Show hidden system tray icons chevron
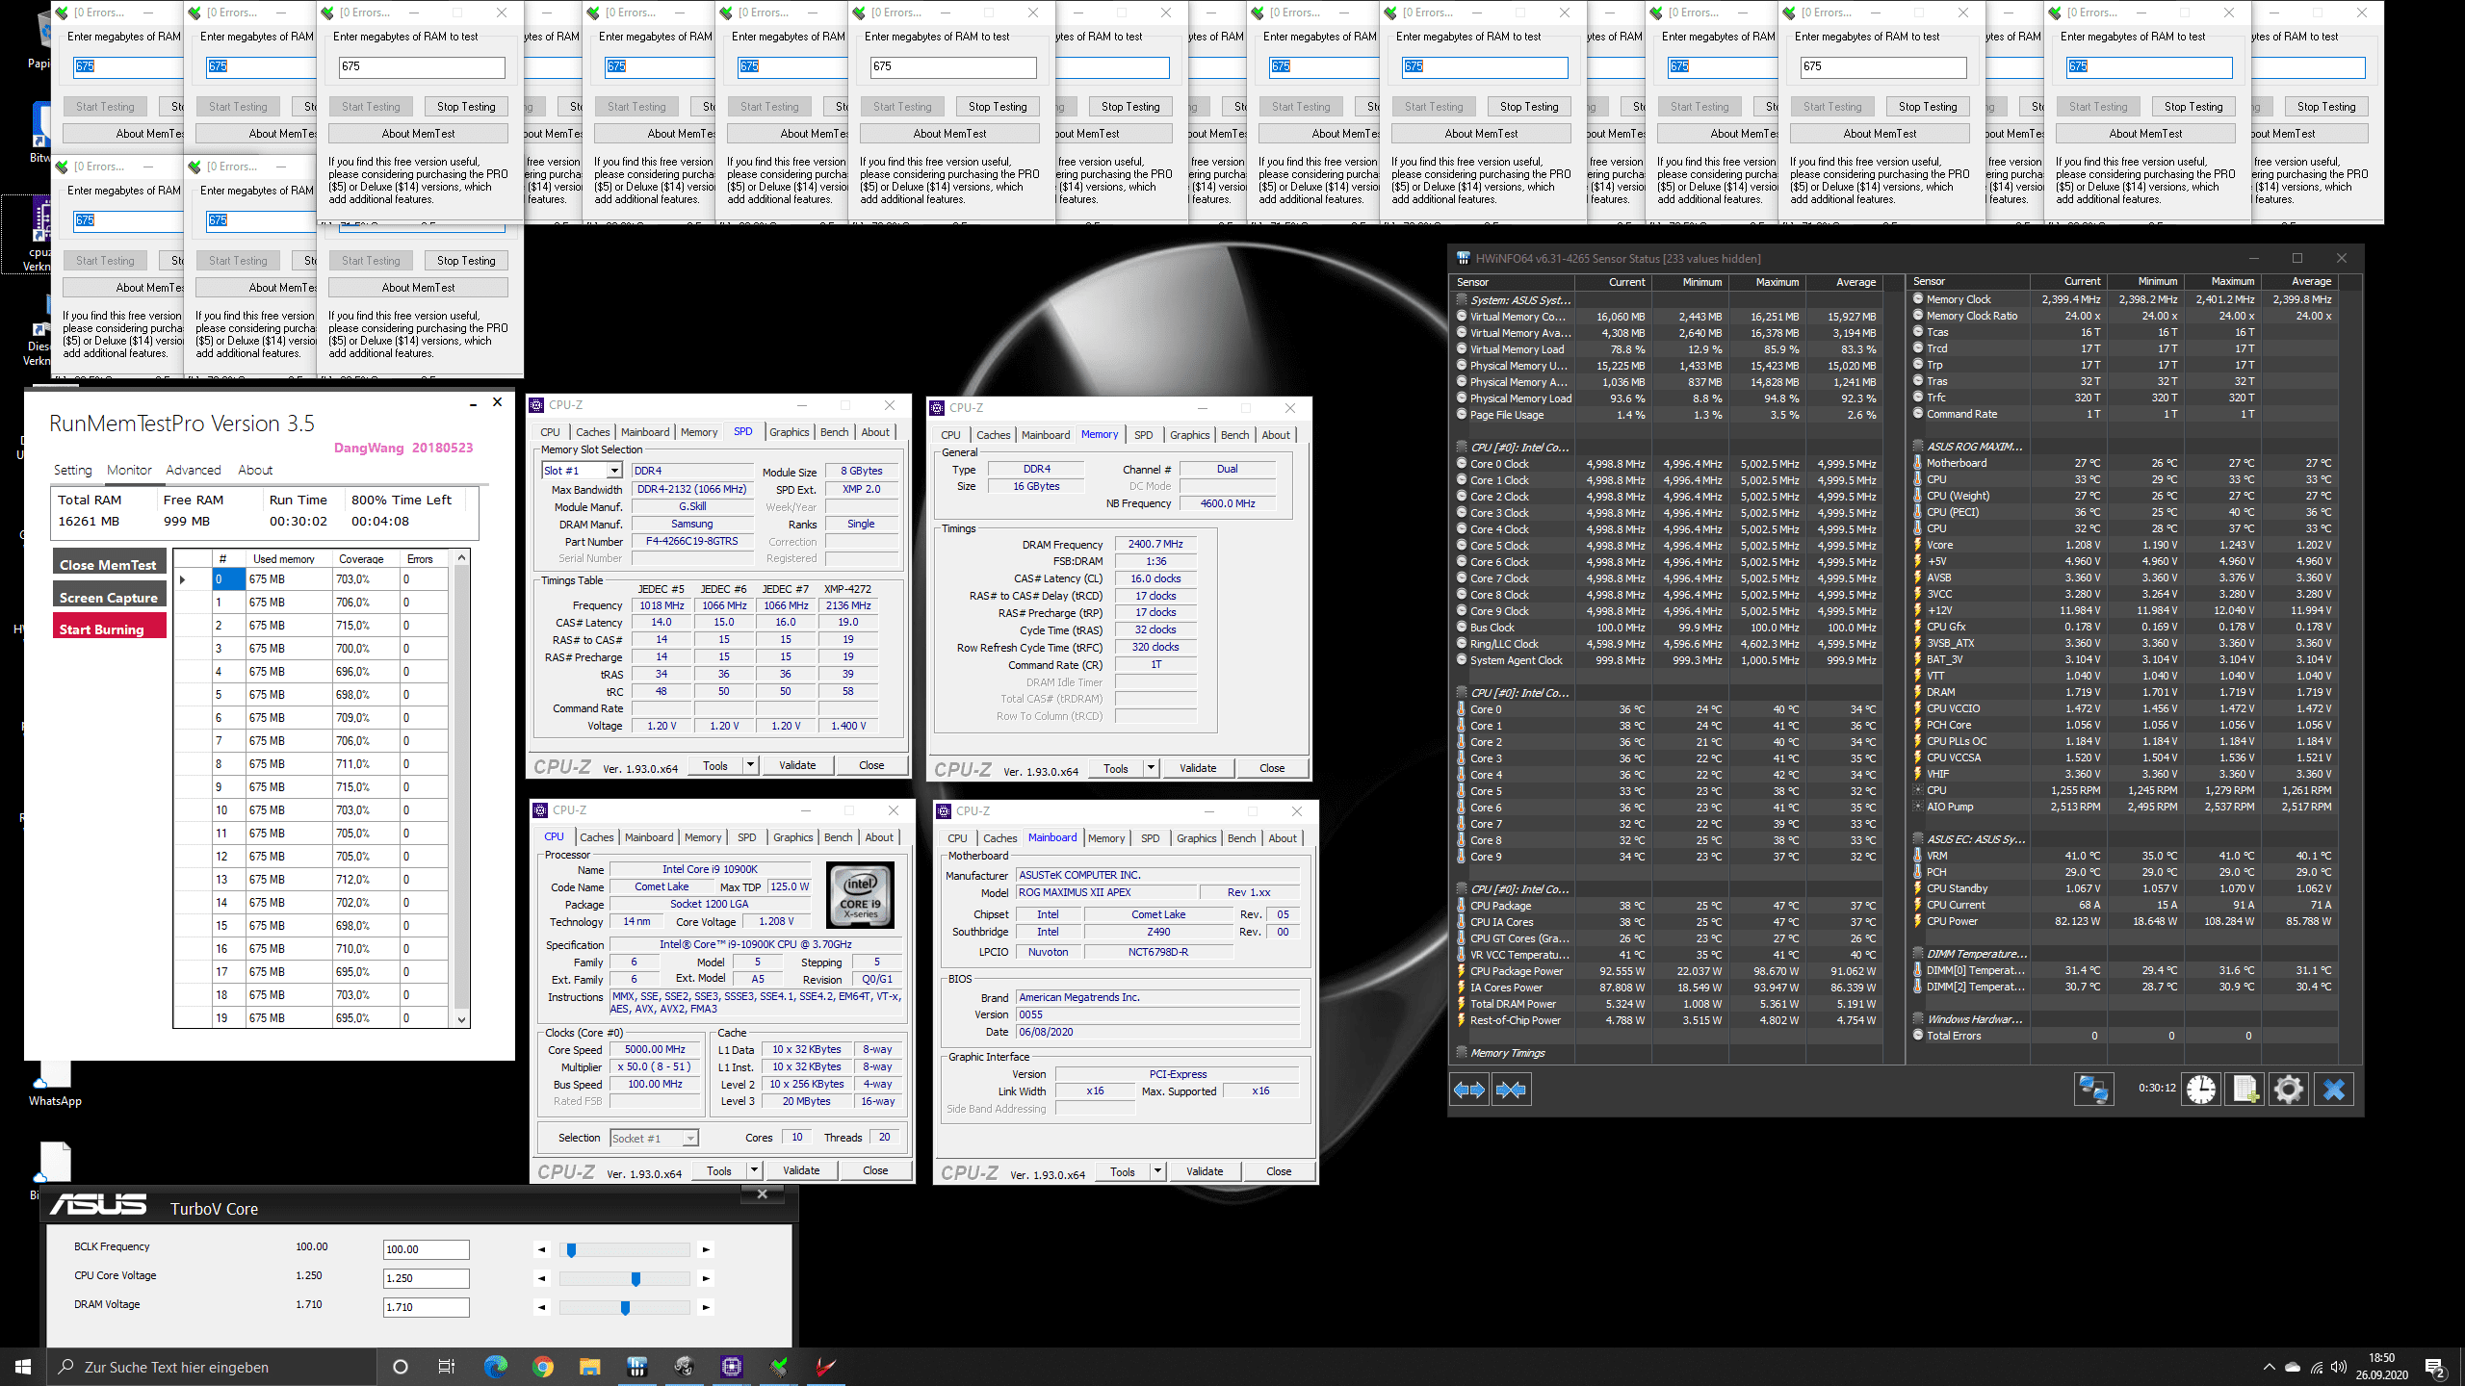This screenshot has width=2465, height=1386. click(x=2269, y=1367)
